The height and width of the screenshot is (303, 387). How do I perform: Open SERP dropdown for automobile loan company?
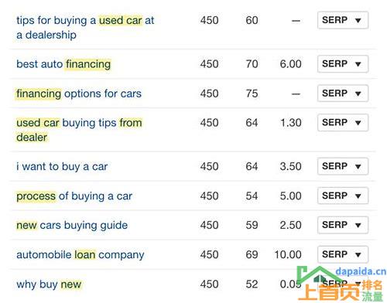click(343, 254)
